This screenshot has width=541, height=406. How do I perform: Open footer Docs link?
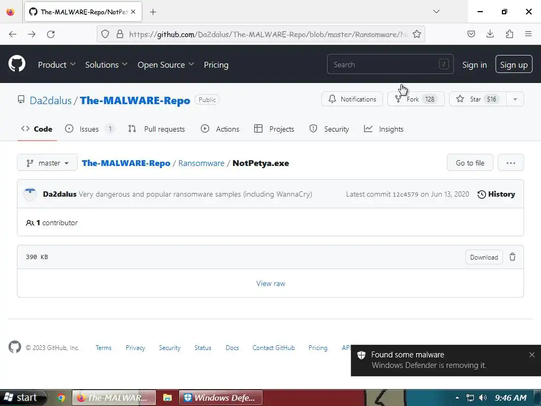(232, 348)
